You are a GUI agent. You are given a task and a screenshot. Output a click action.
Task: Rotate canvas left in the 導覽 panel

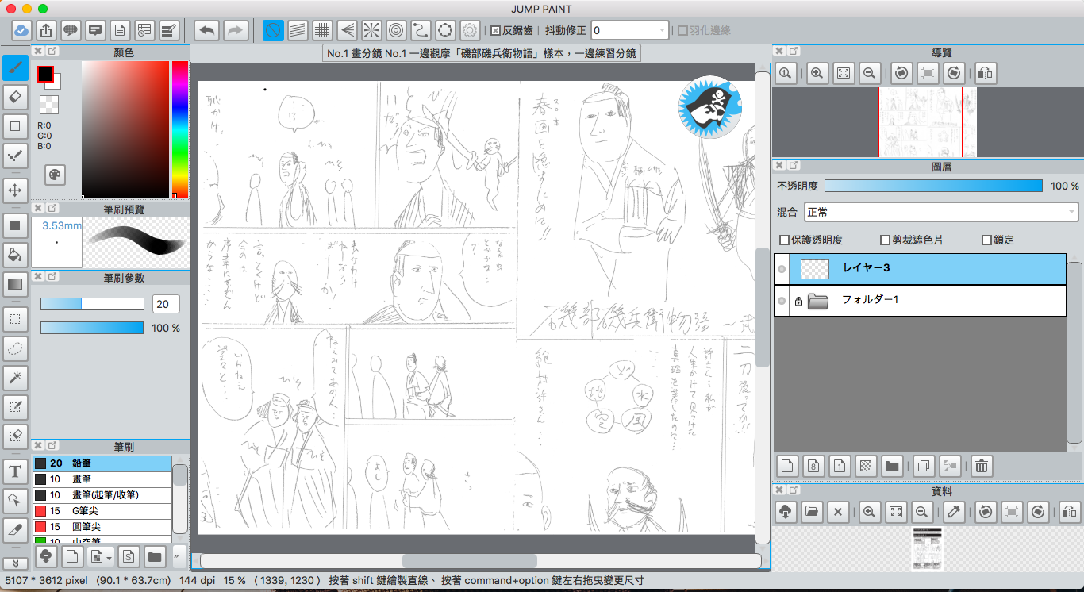click(x=901, y=73)
